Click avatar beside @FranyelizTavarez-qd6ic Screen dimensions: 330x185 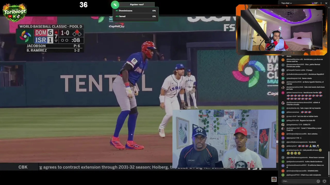pyautogui.click(x=283, y=70)
